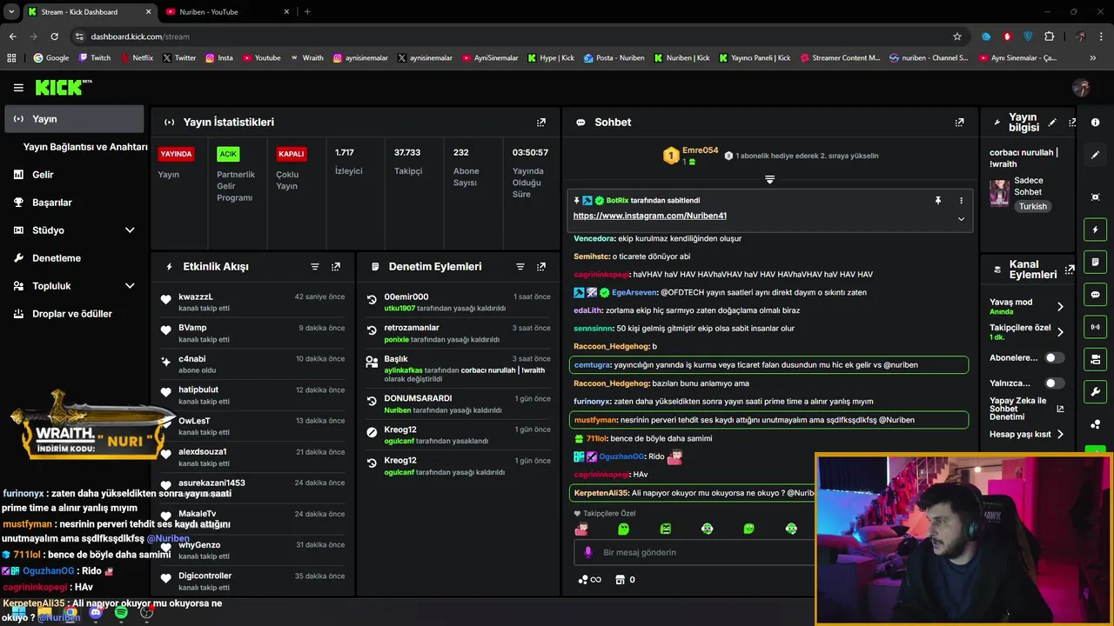Edit stream info with Yayın bilgisi pencil
This screenshot has height=626, width=1114.
(x=1052, y=123)
